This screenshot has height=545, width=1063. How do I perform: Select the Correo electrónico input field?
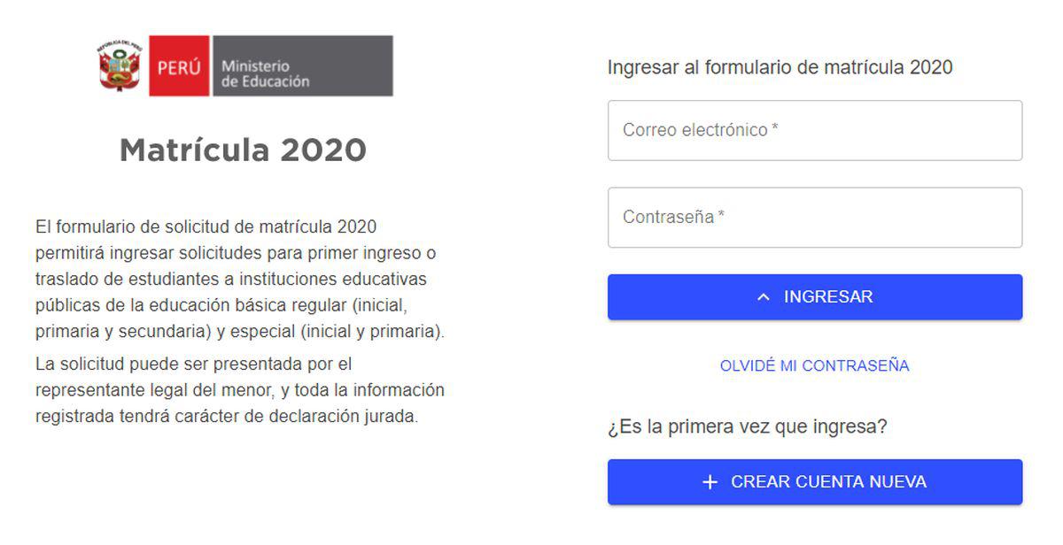[815, 130]
